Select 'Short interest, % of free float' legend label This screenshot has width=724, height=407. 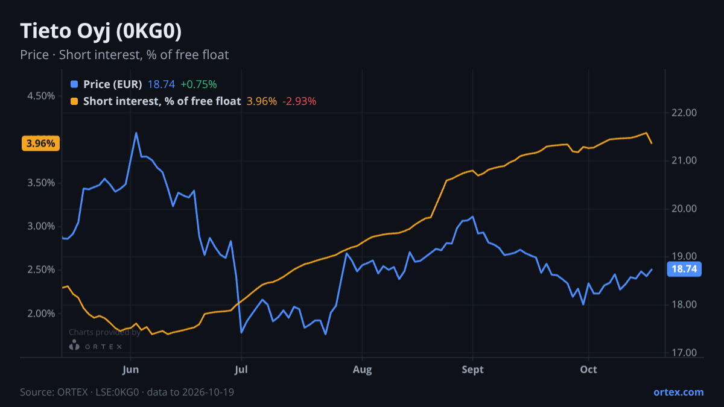click(x=162, y=101)
